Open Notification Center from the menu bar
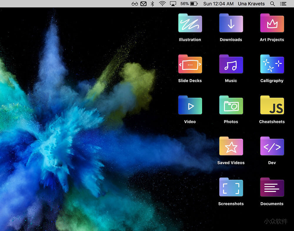Viewport: 294px width, 231px height. click(283, 4)
